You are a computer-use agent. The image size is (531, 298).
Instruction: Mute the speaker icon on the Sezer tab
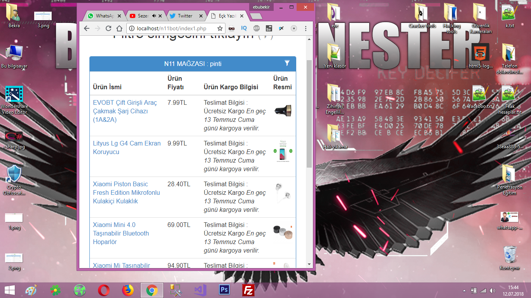click(x=154, y=16)
